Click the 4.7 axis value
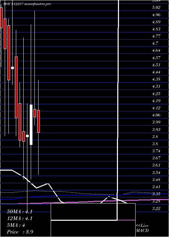 [155, 43]
